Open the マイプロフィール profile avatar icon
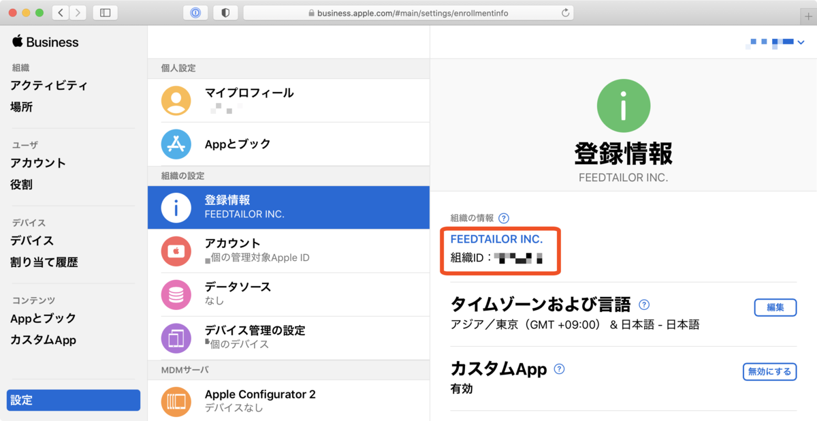Screen dimensions: 817x421 176,101
